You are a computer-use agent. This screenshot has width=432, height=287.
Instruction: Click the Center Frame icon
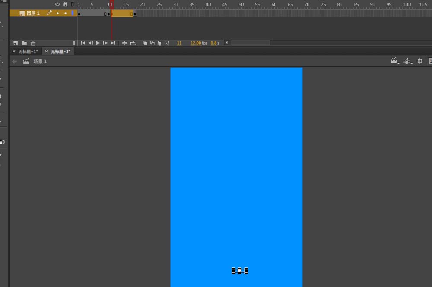[x=124, y=43]
